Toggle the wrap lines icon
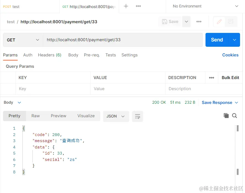 pos(138,116)
